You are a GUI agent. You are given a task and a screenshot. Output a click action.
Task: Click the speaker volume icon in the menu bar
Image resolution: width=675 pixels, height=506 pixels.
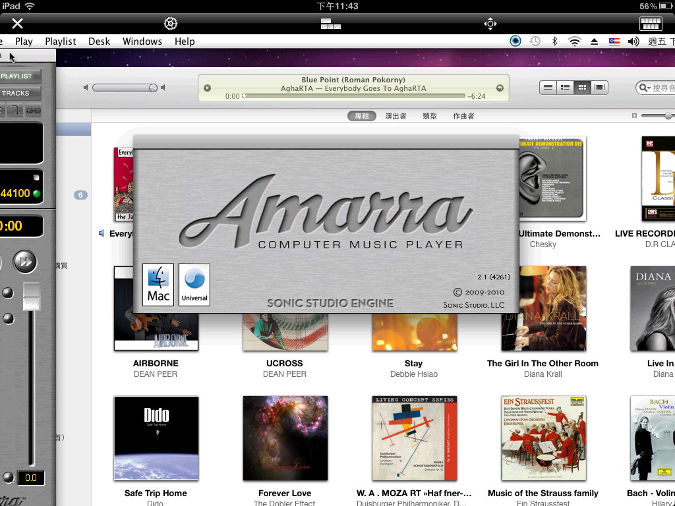coord(633,42)
